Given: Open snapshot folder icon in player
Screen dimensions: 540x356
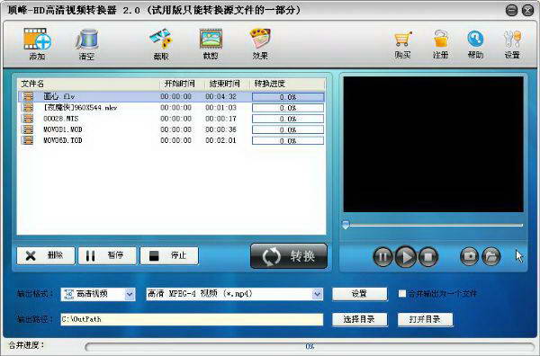Looking at the screenshot, I should point(490,256).
